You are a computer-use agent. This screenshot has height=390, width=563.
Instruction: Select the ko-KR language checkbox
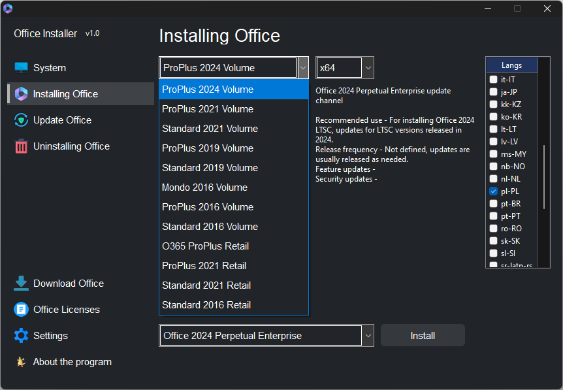[493, 117]
